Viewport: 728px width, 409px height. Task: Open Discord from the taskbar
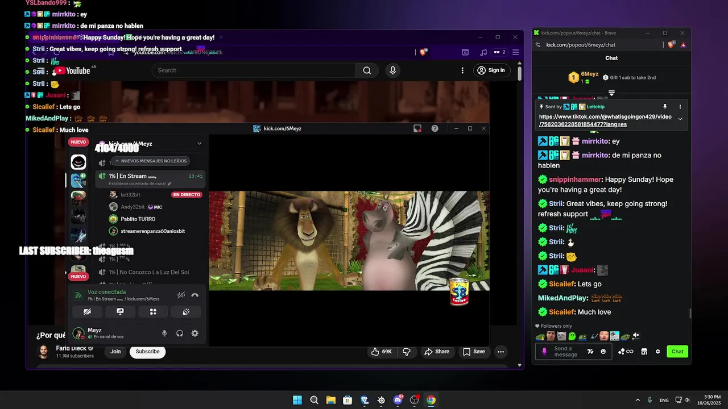point(398,400)
